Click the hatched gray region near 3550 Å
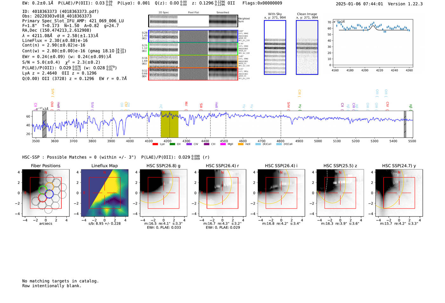Viewport: 445px width, 303px height. pos(44,124)
